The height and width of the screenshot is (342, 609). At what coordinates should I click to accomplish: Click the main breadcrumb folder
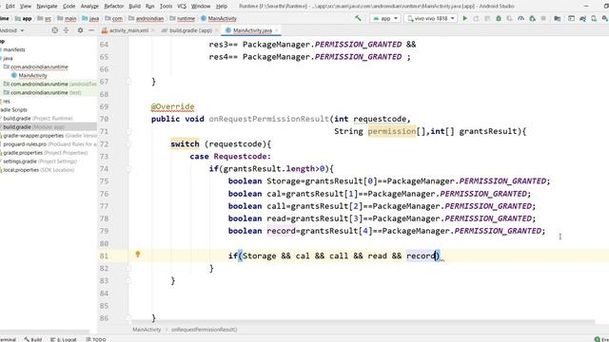click(x=67, y=18)
